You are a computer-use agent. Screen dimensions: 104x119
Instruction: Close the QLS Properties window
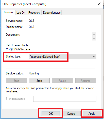pyautogui.click(x=99, y=4)
